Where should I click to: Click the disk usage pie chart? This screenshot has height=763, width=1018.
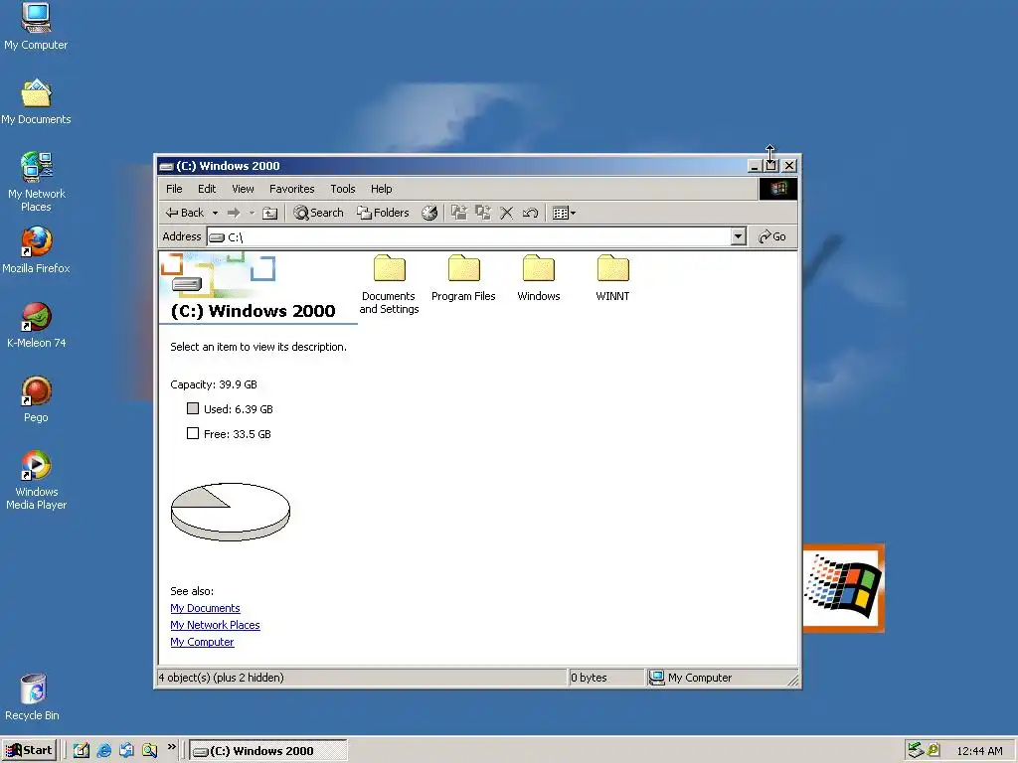point(230,512)
